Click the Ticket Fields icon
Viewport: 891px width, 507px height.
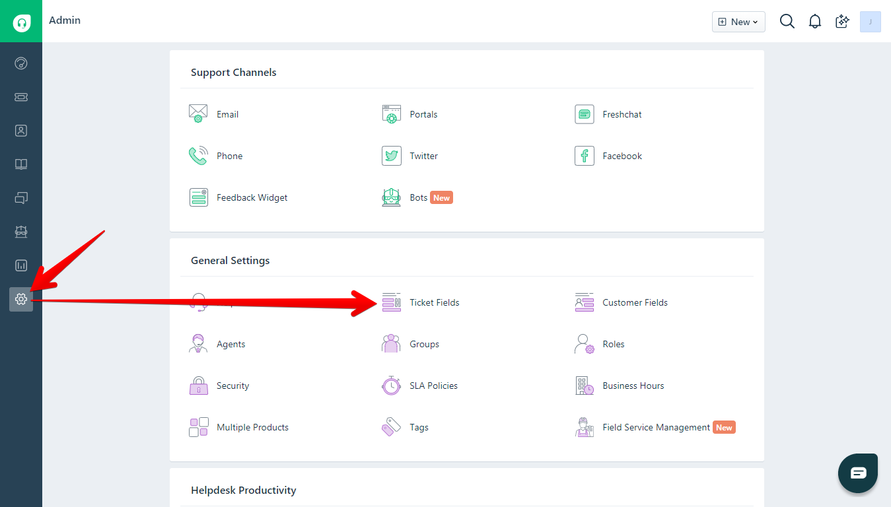pyautogui.click(x=392, y=302)
